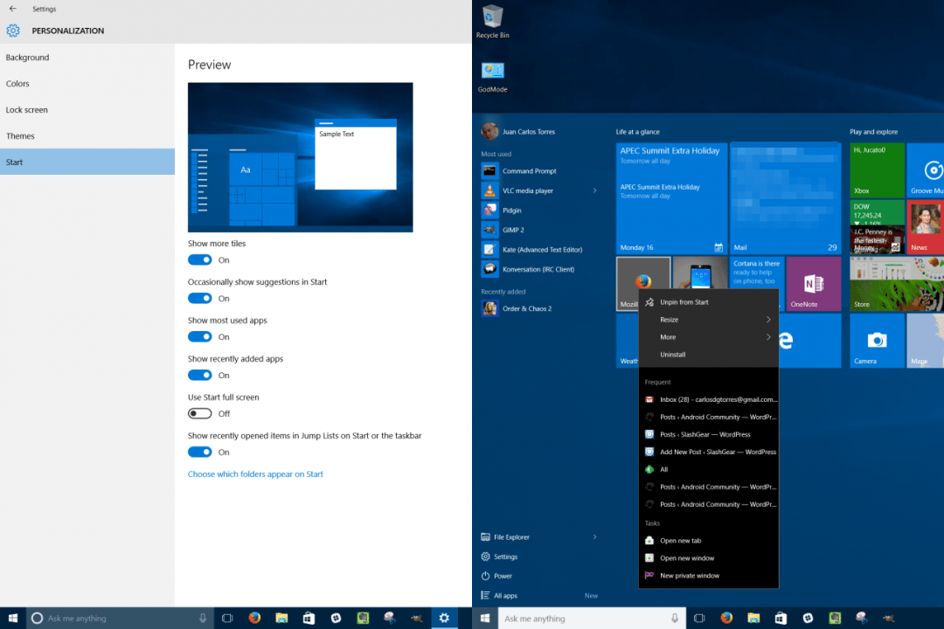
Task: Click the user avatar Juan Carlos Torres
Action: pyautogui.click(x=489, y=131)
